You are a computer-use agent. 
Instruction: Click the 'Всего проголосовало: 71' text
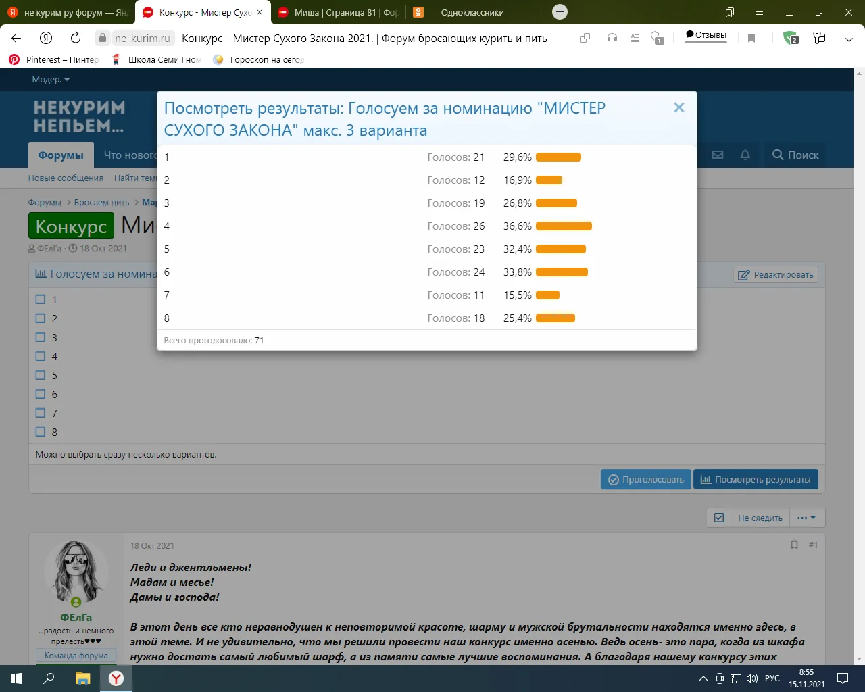click(x=214, y=340)
